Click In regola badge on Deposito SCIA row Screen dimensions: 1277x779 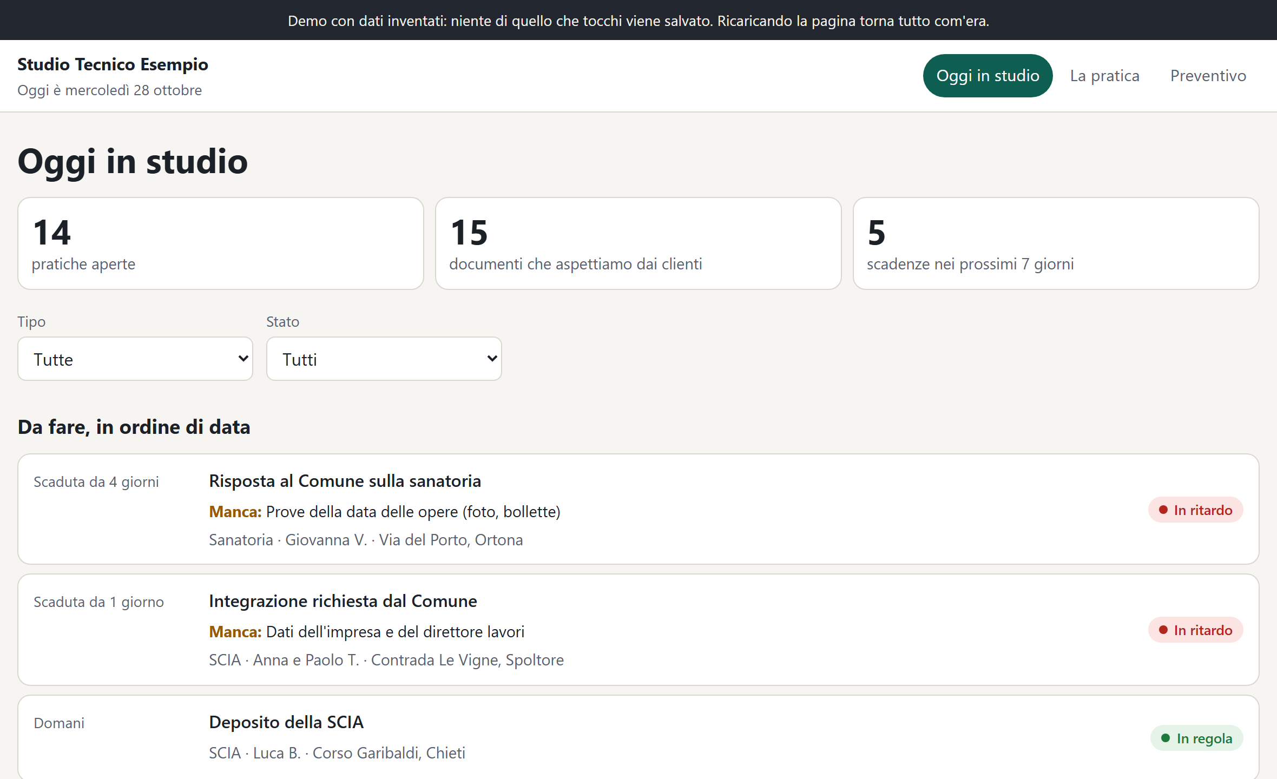[1197, 738]
